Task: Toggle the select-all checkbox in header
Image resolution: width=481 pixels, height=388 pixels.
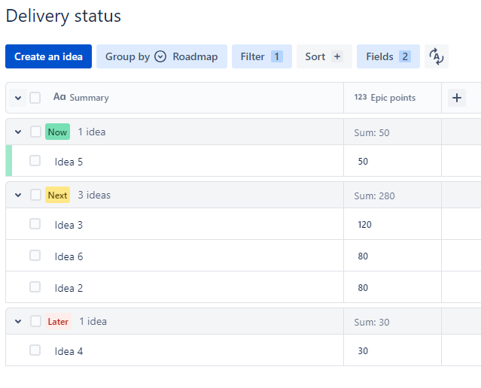Action: [x=35, y=98]
